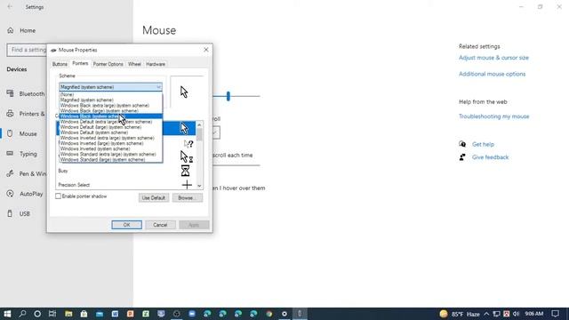Choose Windows Default (large) scheme
Screen dimensions: 569x320
coord(110,127)
